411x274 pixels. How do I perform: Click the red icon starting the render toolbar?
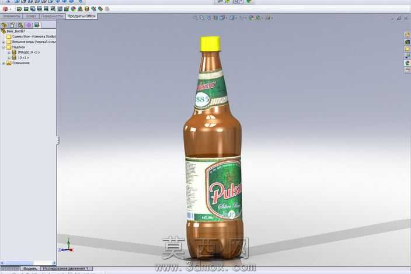coord(5,9)
